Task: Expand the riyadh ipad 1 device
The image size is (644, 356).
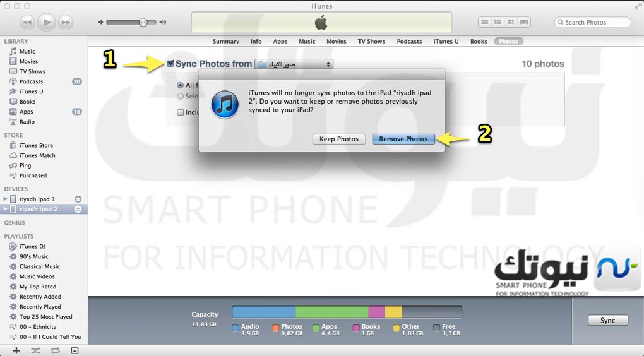Action: coord(5,199)
